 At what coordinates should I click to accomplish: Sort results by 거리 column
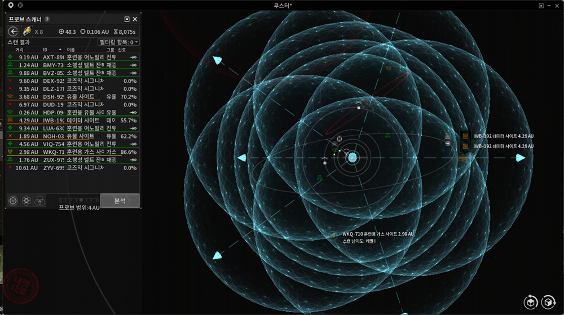pyautogui.click(x=19, y=50)
